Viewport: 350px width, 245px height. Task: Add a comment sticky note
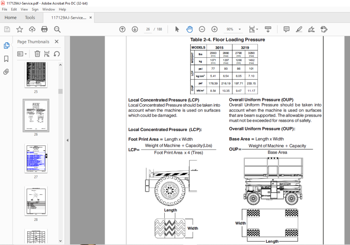[286, 29]
